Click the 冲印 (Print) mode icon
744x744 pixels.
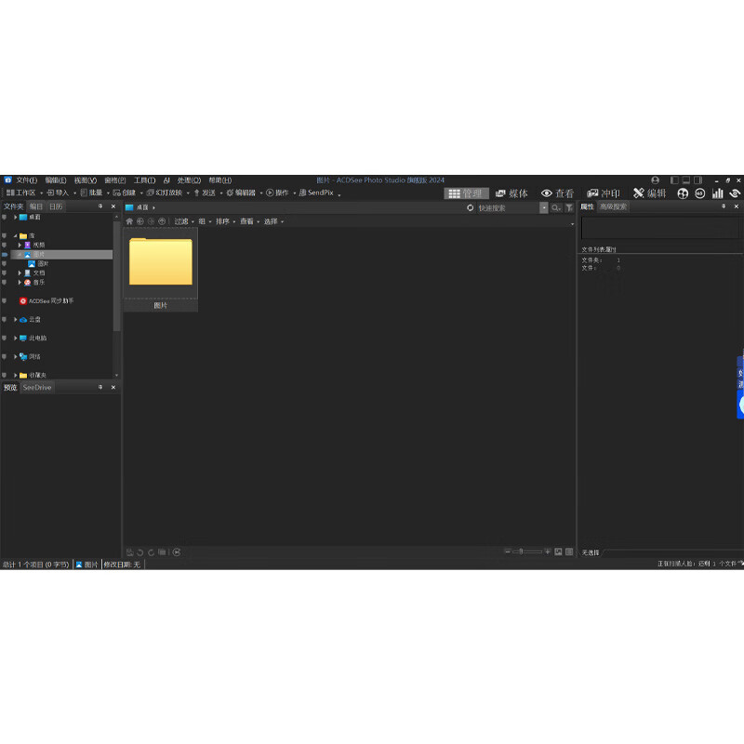604,193
